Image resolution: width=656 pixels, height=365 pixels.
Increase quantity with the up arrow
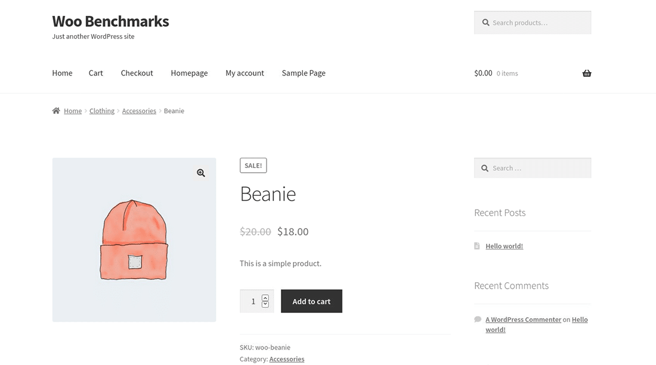point(265,297)
